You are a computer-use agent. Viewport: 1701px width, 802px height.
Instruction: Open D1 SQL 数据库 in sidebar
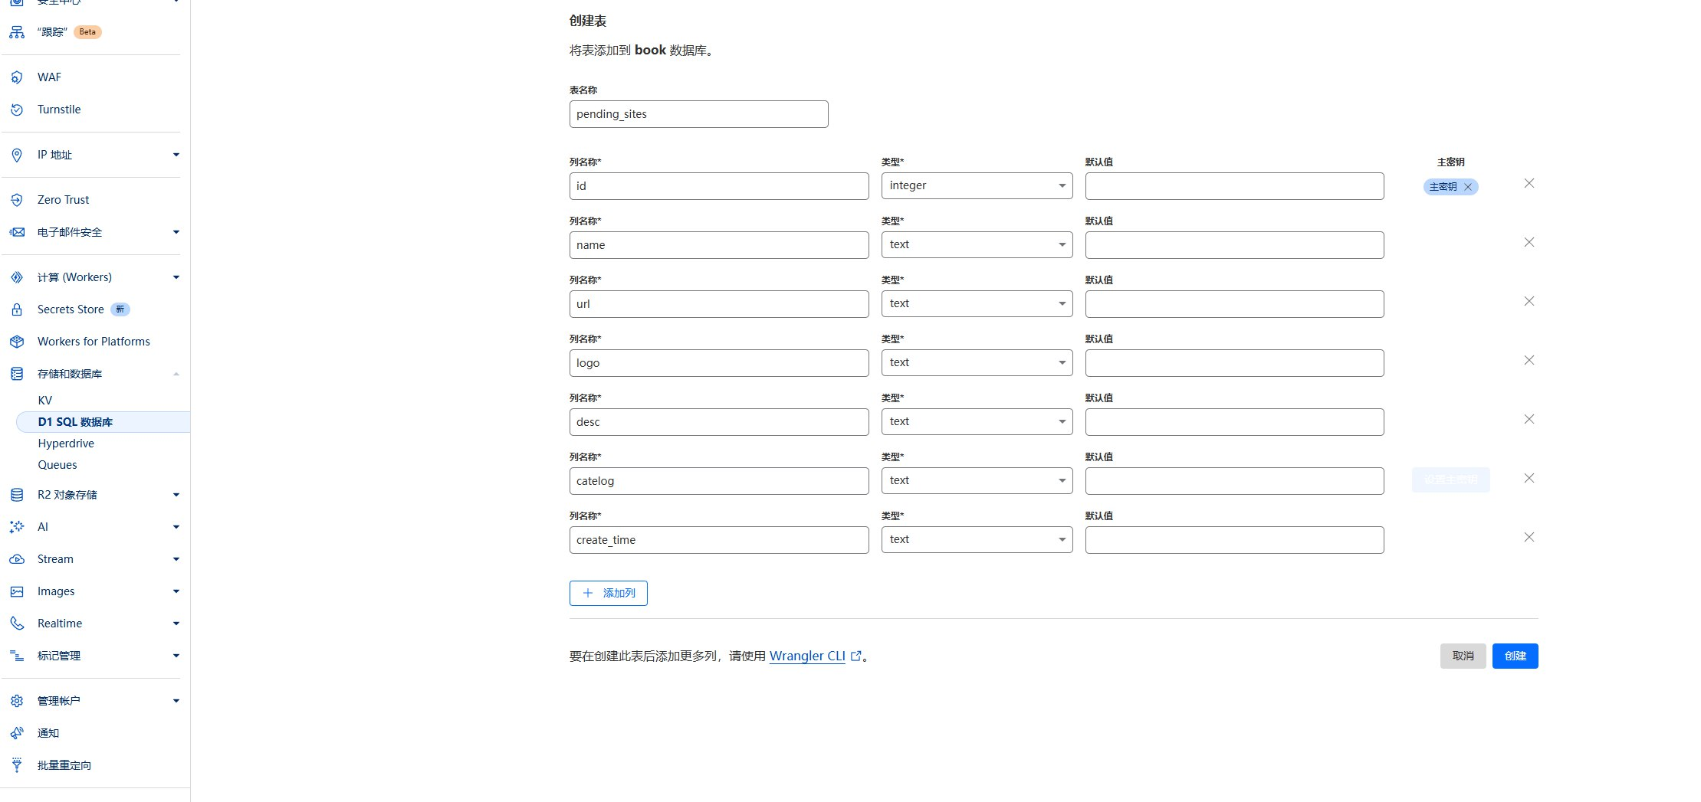click(75, 422)
